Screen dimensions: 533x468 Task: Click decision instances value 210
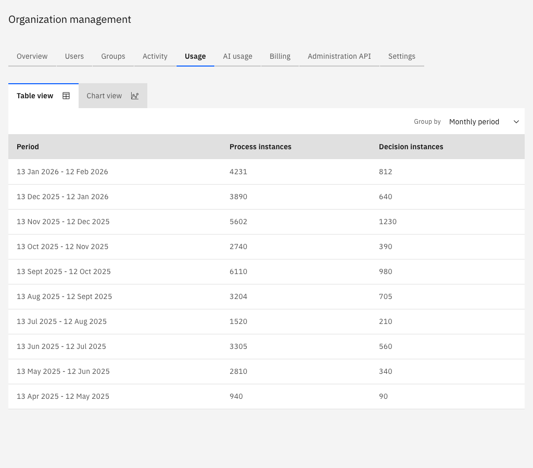pyautogui.click(x=386, y=322)
